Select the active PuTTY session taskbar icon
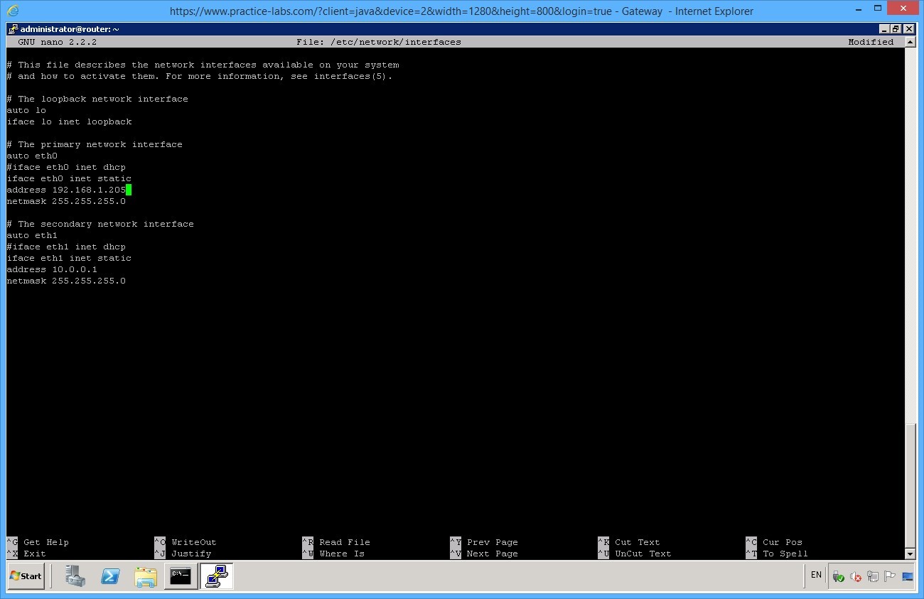 (216, 576)
